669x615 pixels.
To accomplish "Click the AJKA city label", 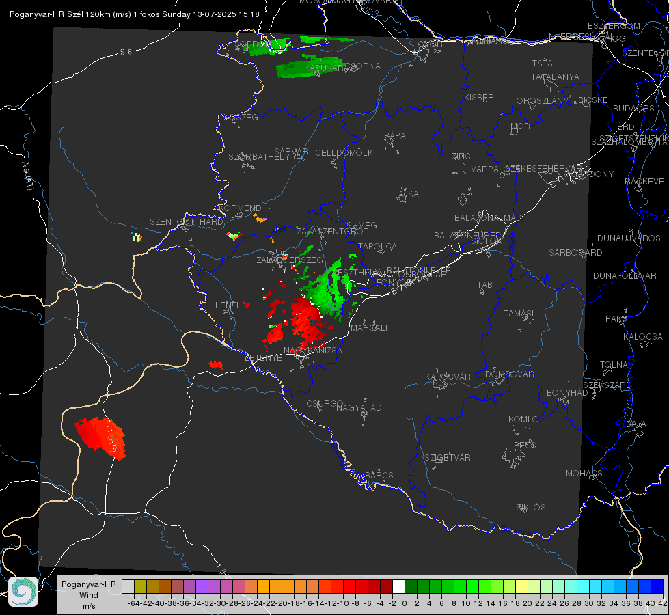I will [409, 194].
